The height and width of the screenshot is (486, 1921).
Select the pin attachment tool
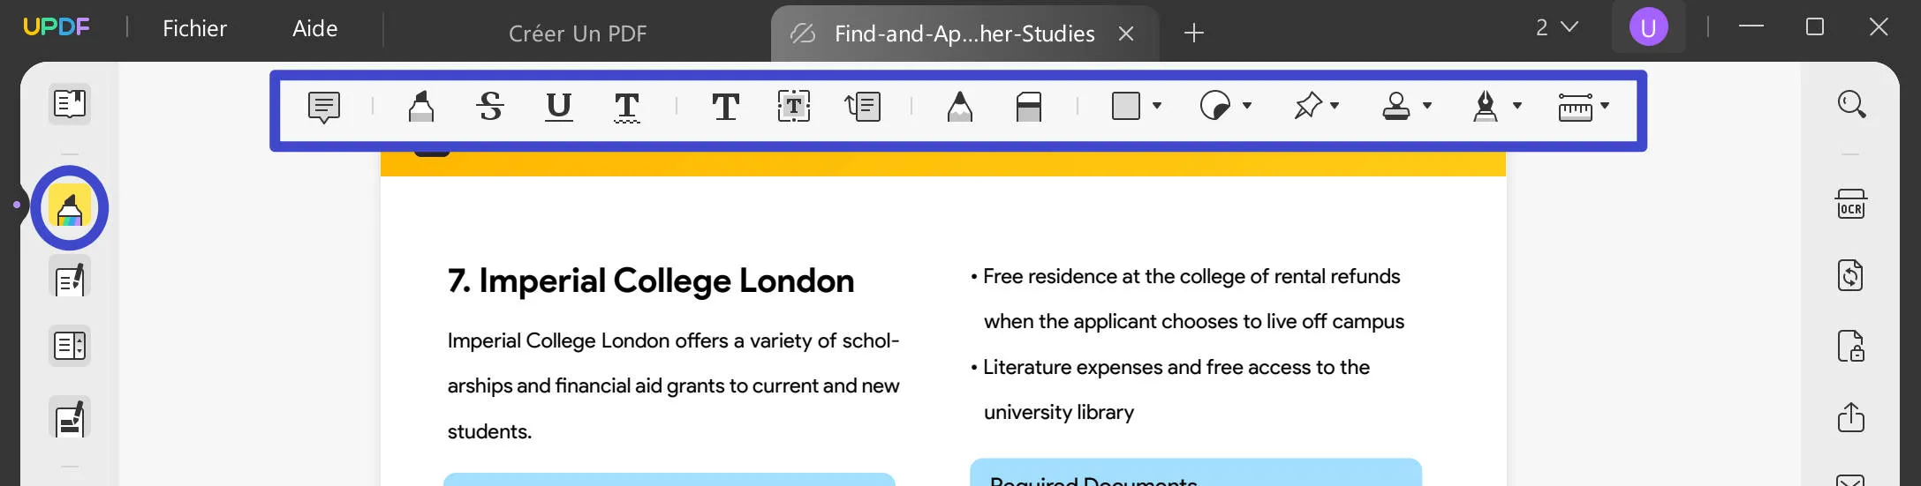click(1308, 106)
